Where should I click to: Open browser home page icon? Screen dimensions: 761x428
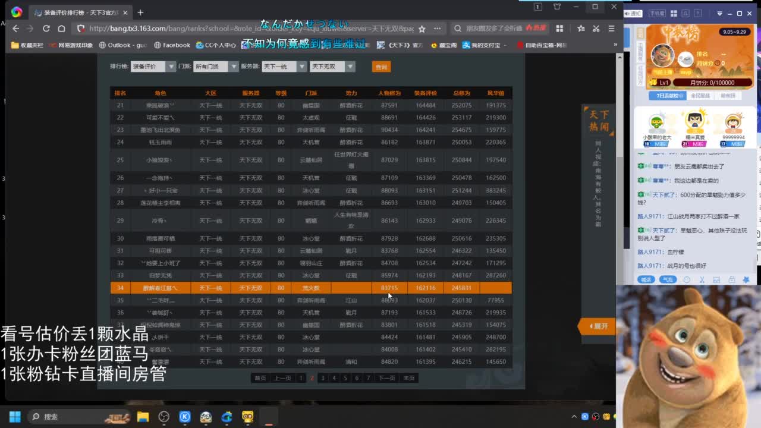click(x=61, y=29)
